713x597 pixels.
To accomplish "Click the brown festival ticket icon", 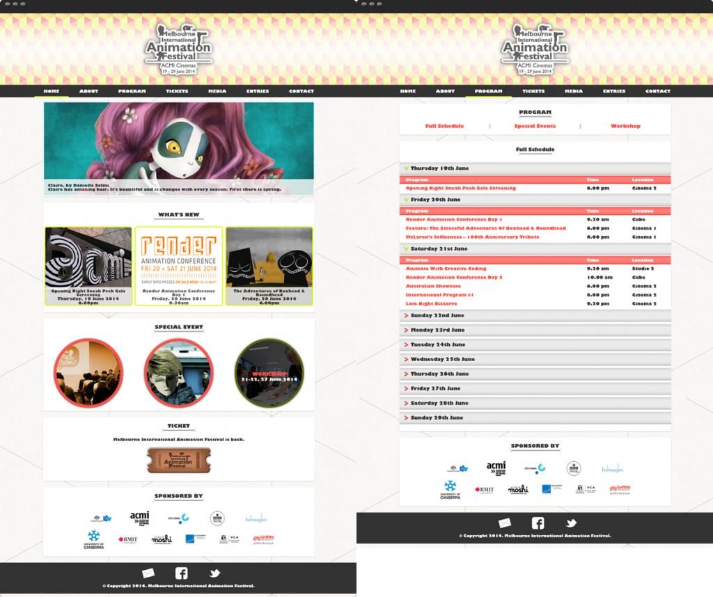I will [x=178, y=460].
